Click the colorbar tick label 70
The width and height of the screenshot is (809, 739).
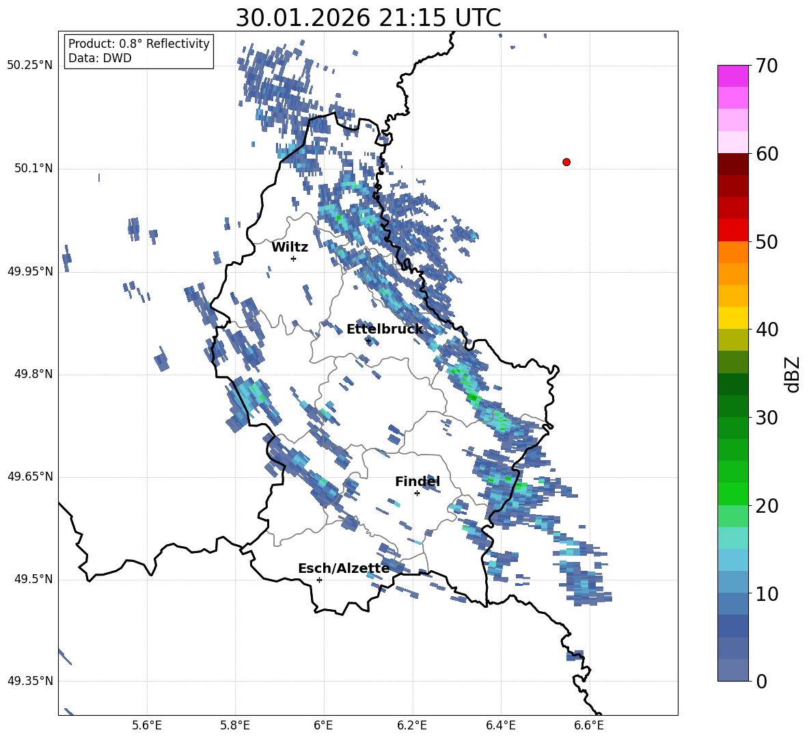point(767,66)
